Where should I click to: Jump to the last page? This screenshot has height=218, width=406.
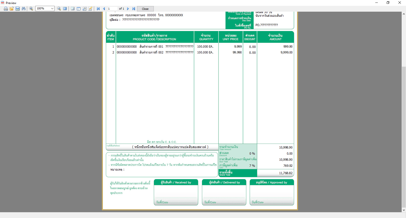(x=134, y=9)
